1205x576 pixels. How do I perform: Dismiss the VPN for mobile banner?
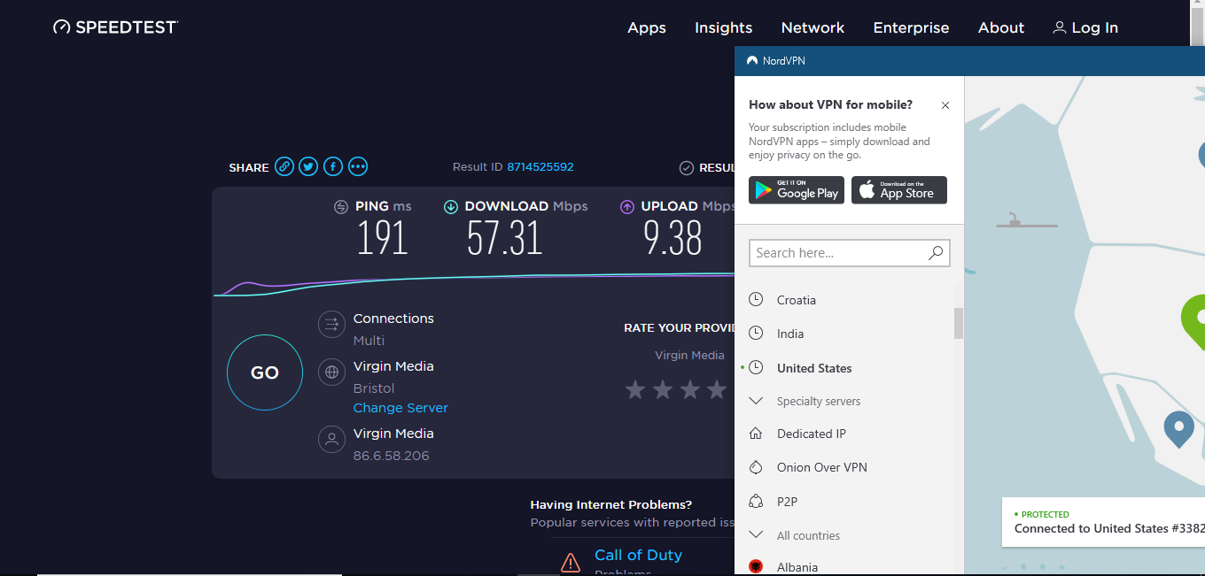click(945, 105)
